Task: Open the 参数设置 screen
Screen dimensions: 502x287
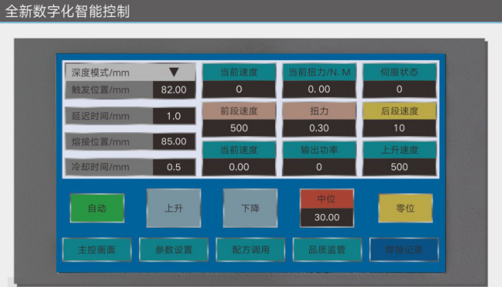Action: pos(174,249)
